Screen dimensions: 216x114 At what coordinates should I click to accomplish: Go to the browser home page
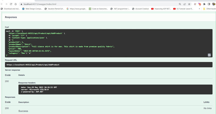coord(16,4)
